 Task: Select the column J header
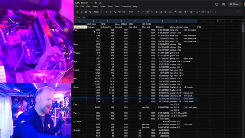tap(204, 21)
